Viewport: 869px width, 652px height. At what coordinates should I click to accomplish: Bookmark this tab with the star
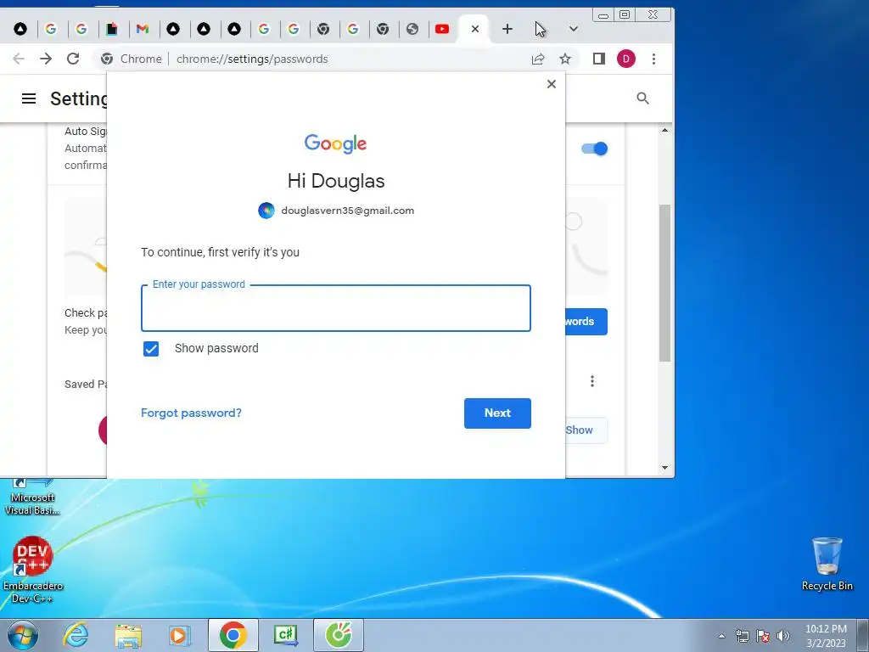(x=564, y=59)
